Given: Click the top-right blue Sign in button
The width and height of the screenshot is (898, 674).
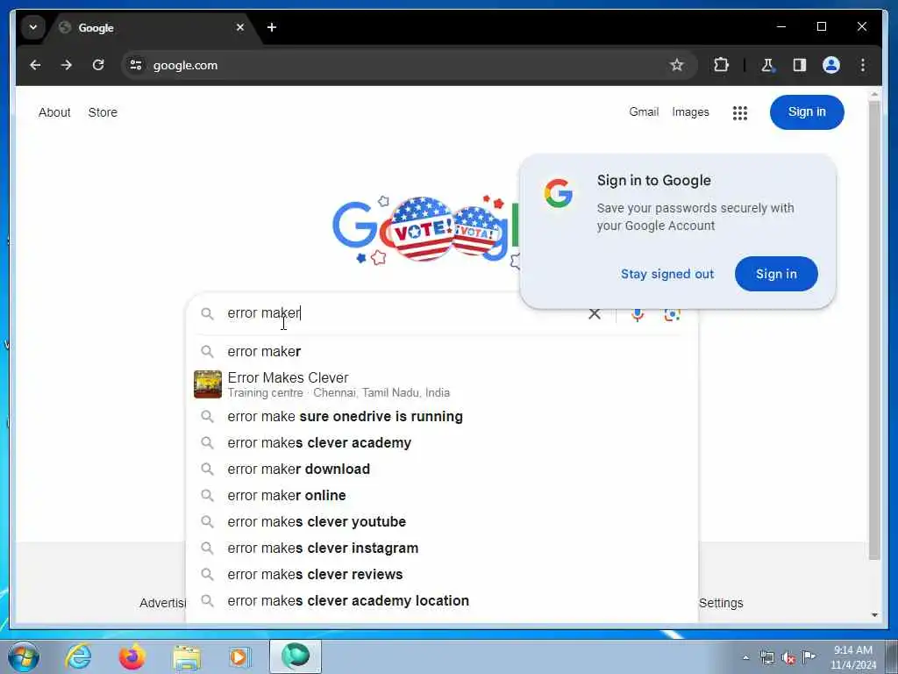Looking at the screenshot, I should (807, 112).
